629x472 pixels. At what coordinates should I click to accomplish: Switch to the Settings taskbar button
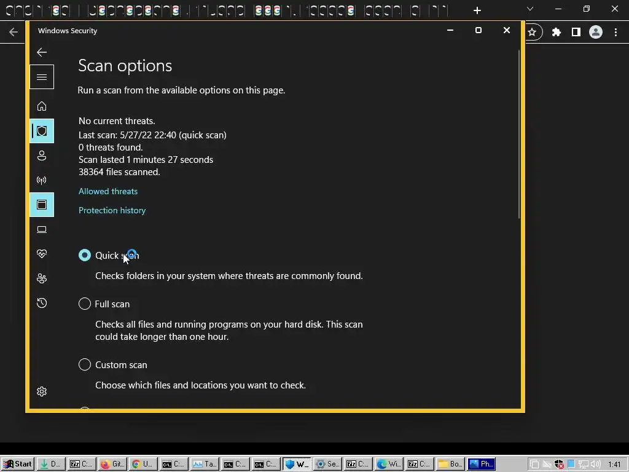coord(327,464)
